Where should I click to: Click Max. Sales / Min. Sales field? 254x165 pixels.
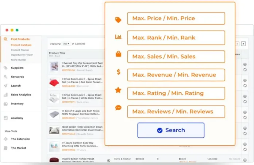tap(176, 56)
